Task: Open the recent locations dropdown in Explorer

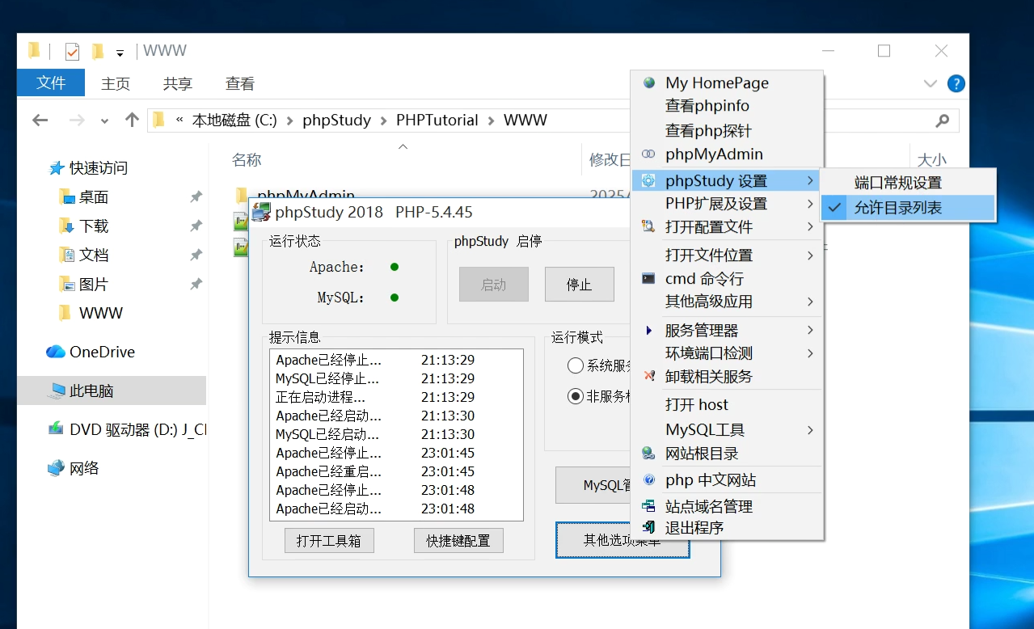Action: tap(104, 121)
